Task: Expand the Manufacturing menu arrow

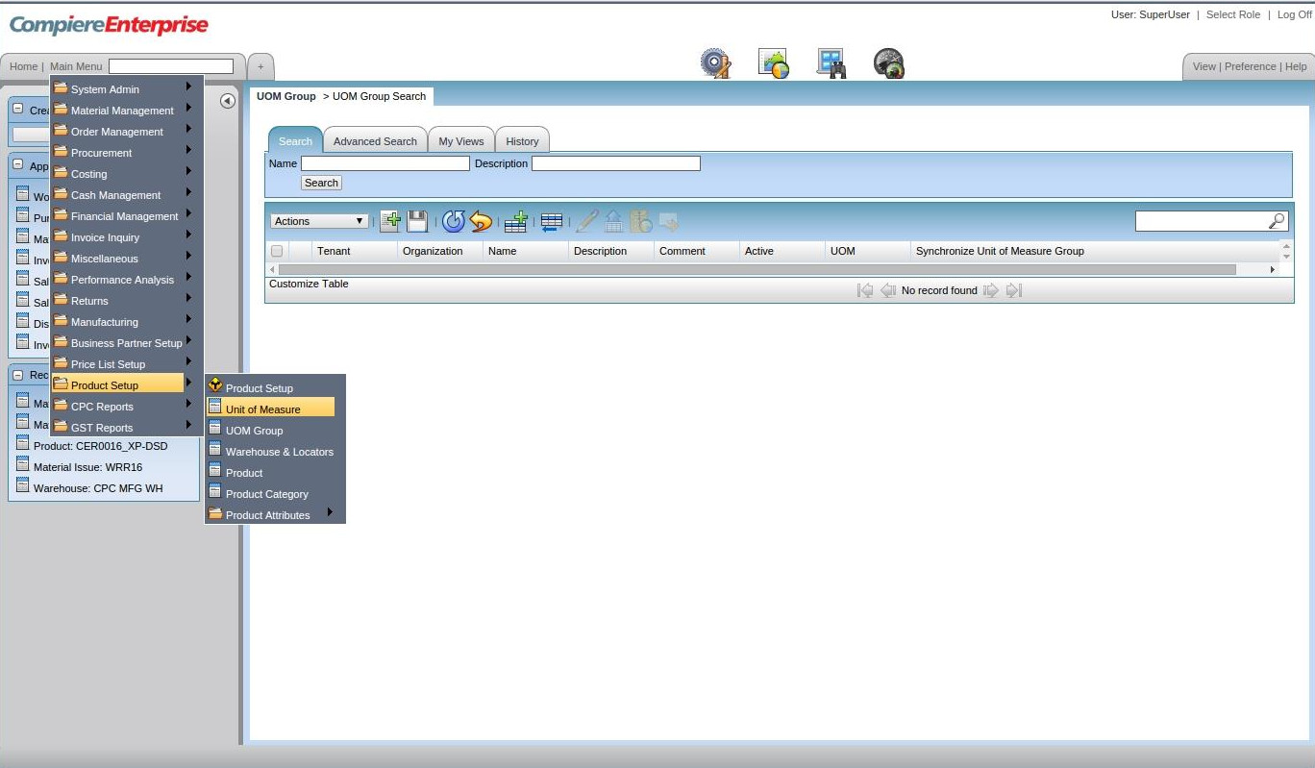Action: point(189,320)
